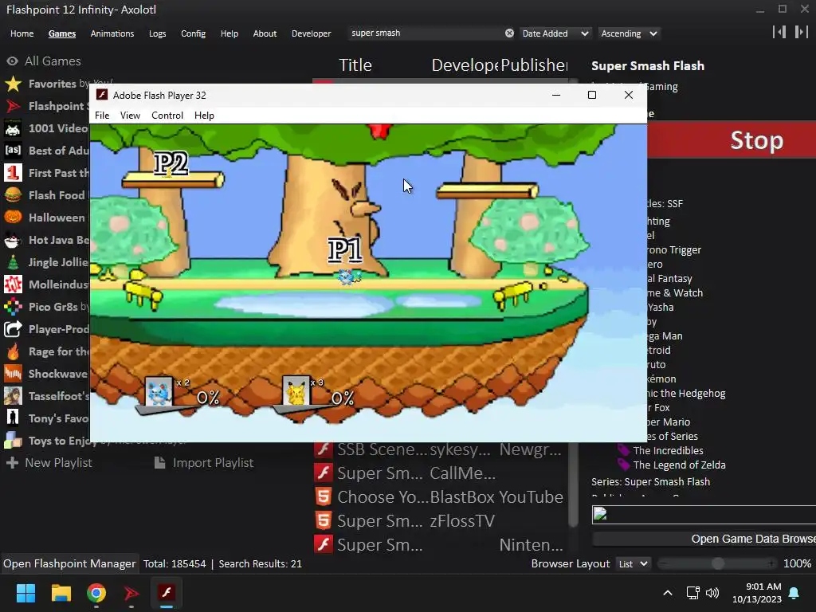Click the Adobe Flash Player window icon
Viewport: 816px width, 612px height.
[x=102, y=95]
